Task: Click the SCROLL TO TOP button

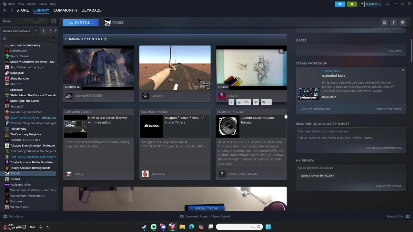Action: pos(206,208)
